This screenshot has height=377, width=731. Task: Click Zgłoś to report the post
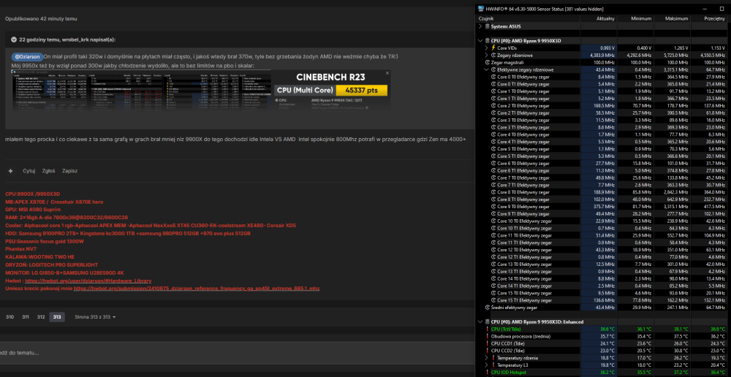(x=48, y=171)
